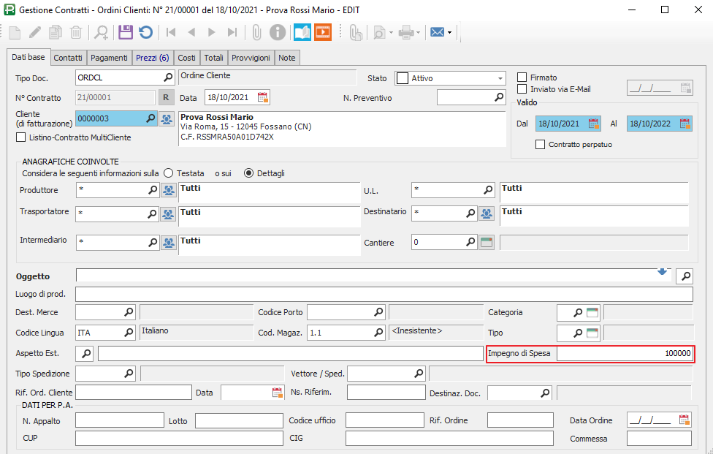The width and height of the screenshot is (713, 454).
Task: Switch to the Pagamenti tab
Action: (x=110, y=58)
